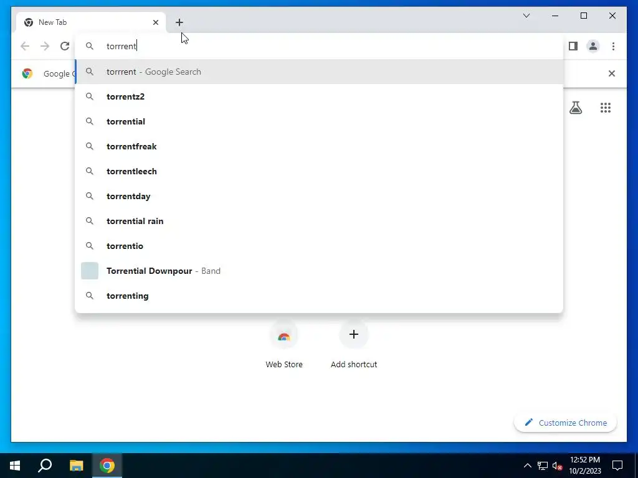Click the browser forward arrow
Viewport: 638px width, 478px height.
45,46
